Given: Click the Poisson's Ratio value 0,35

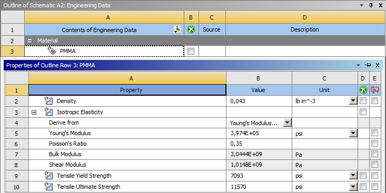Looking at the screenshot, I should [x=259, y=144].
